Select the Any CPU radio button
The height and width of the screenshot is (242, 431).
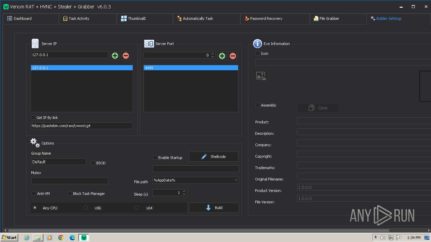(35, 208)
